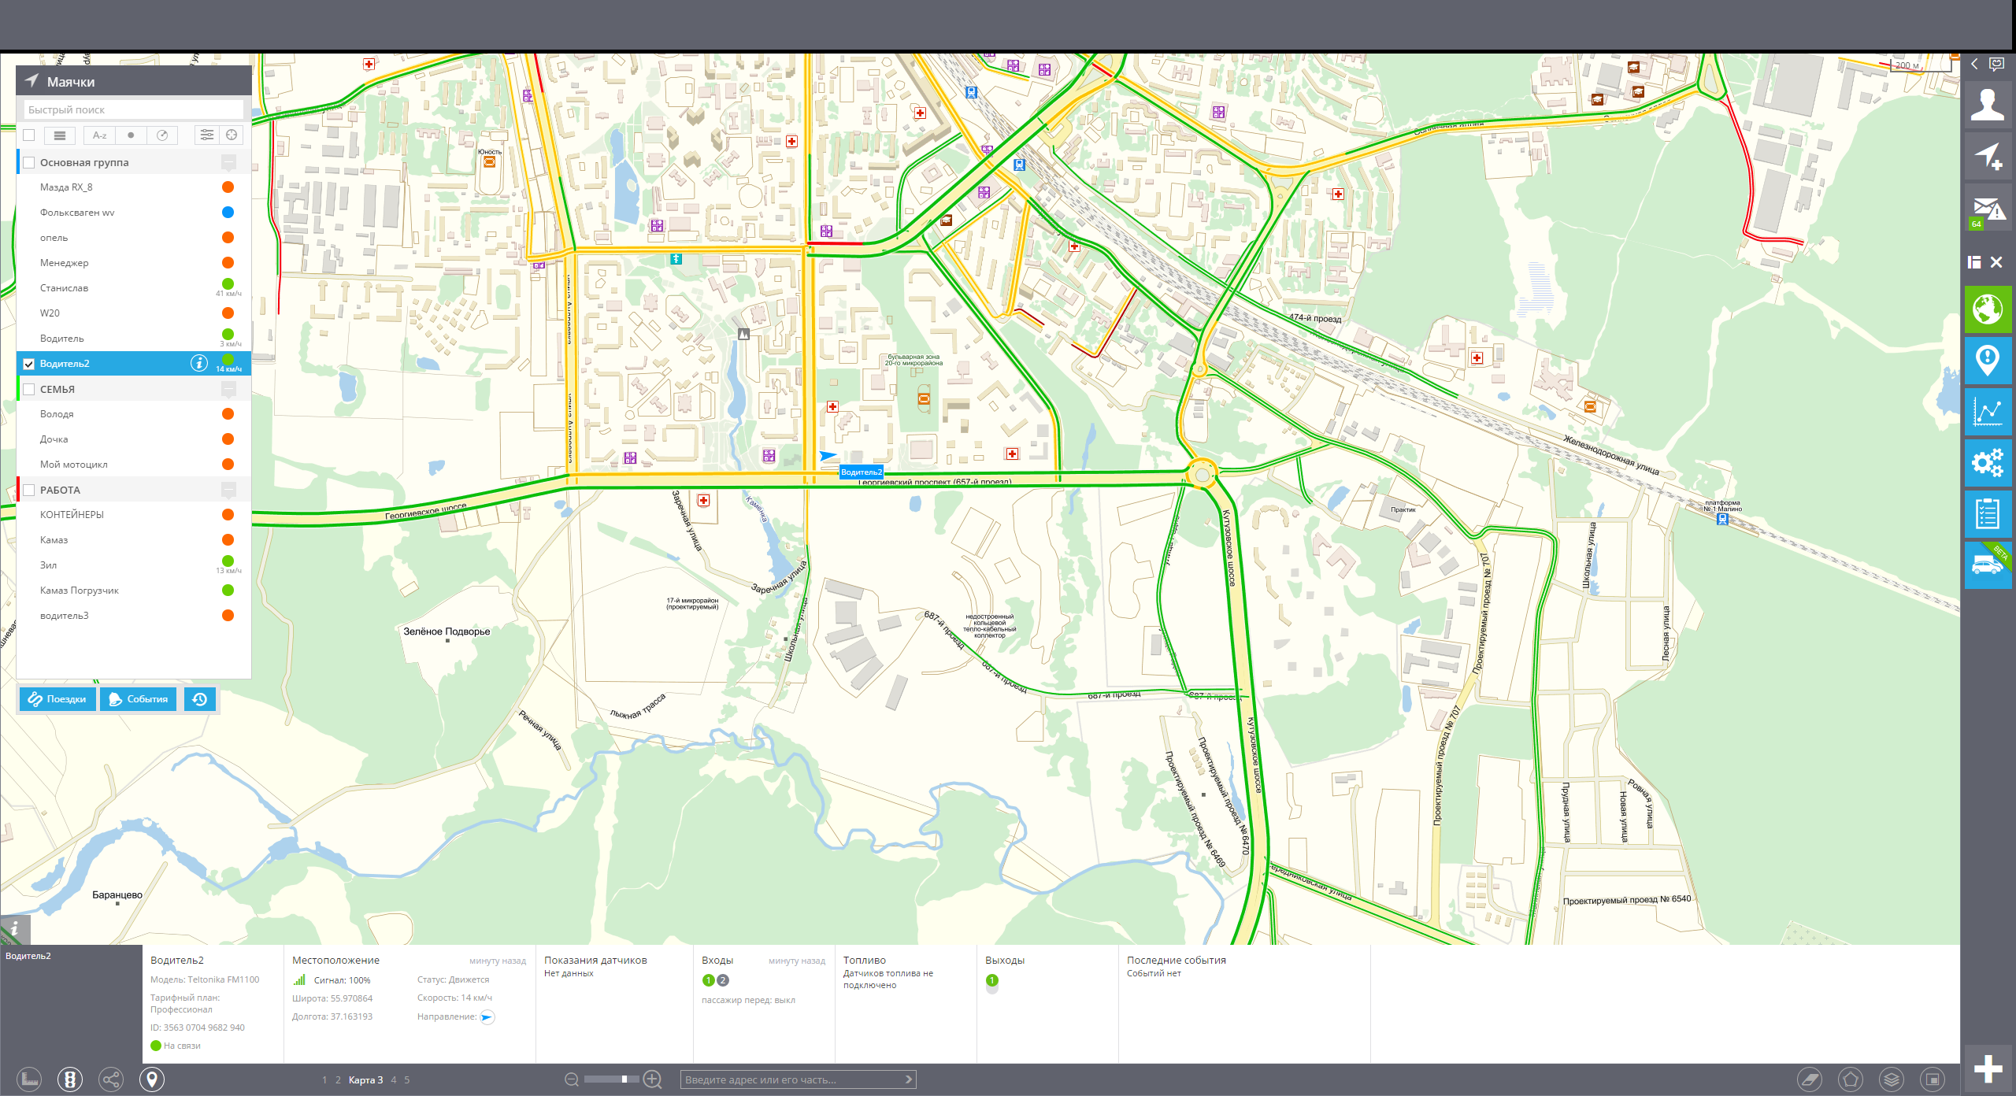The height and width of the screenshot is (1096, 2016).
Task: Uncheck the Водитель2 checkbox
Action: pos(29,364)
